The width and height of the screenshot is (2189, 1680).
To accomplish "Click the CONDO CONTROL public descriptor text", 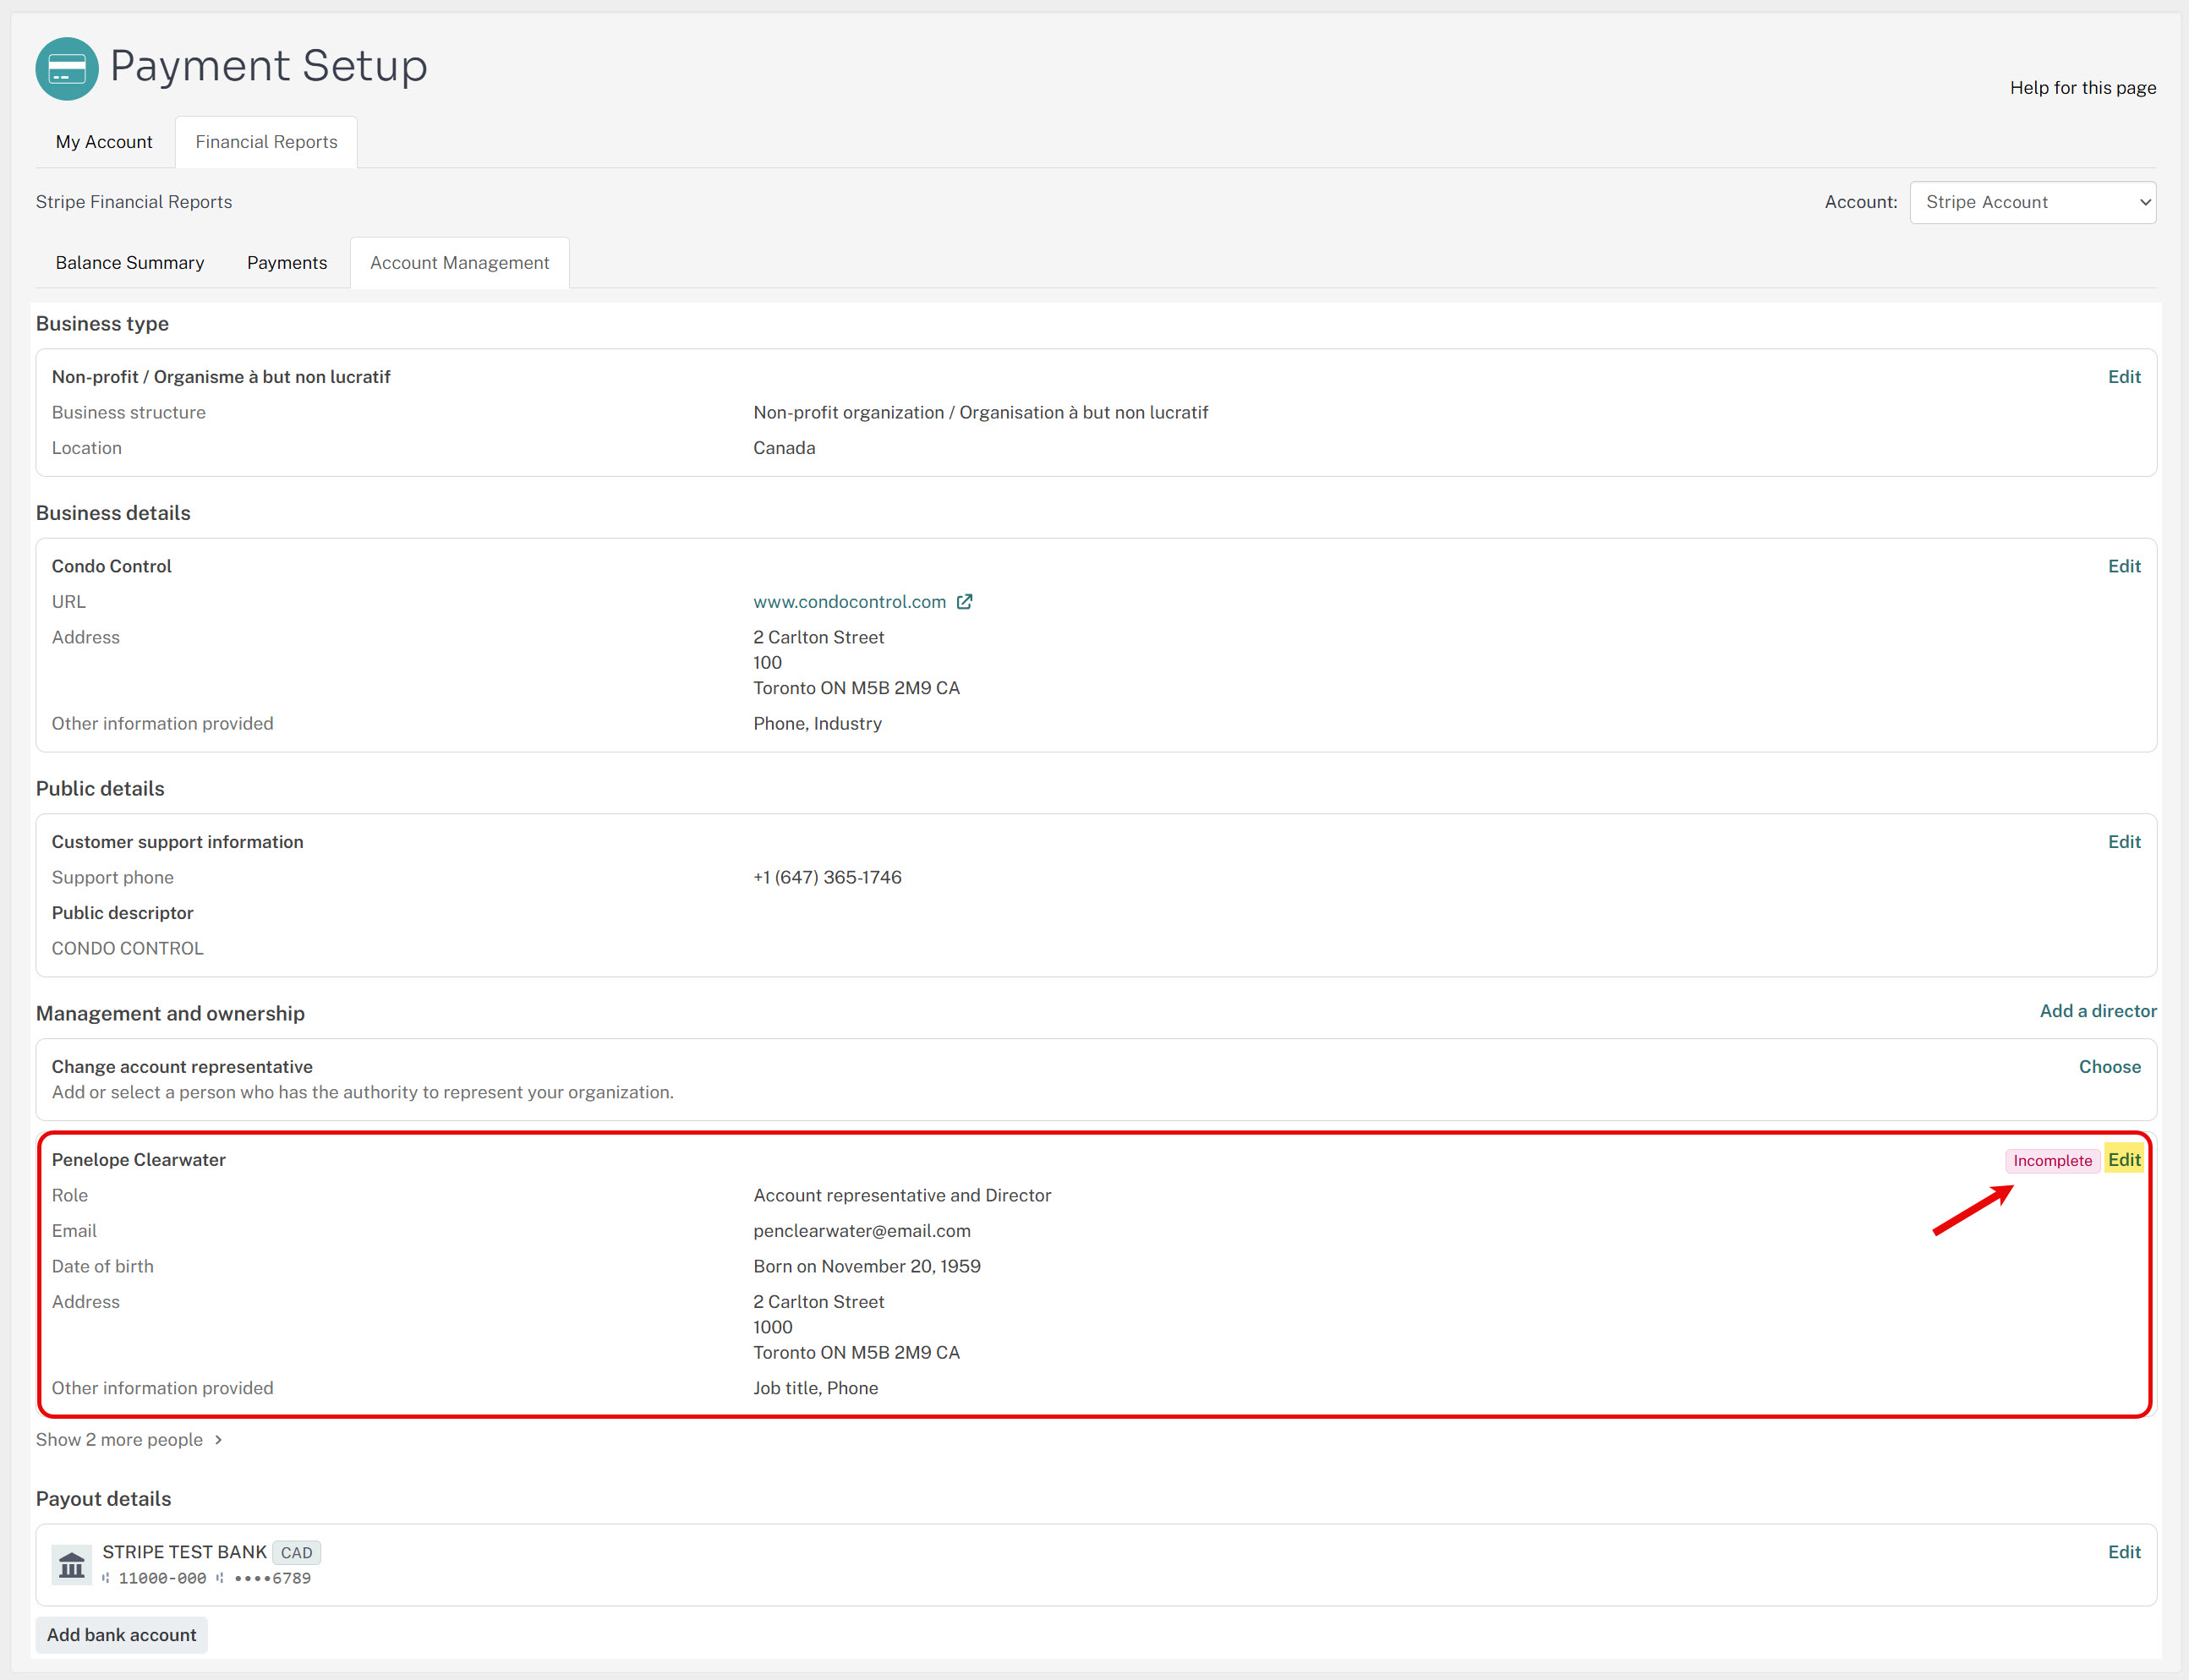I will coord(128,949).
